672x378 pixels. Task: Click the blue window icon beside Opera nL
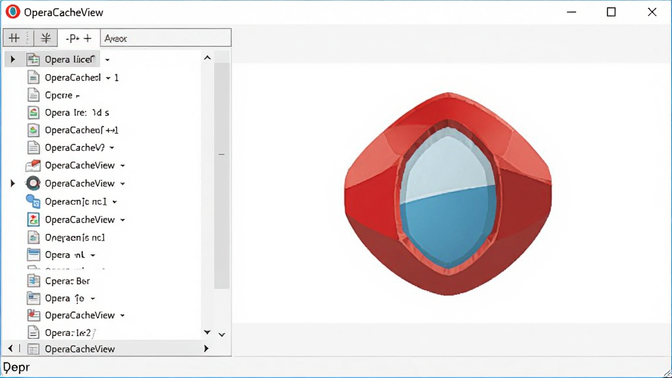click(33, 255)
